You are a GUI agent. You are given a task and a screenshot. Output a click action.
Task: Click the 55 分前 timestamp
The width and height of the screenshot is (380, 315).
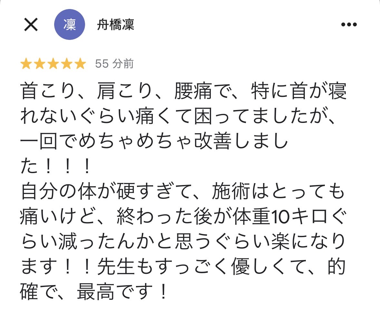(x=114, y=64)
